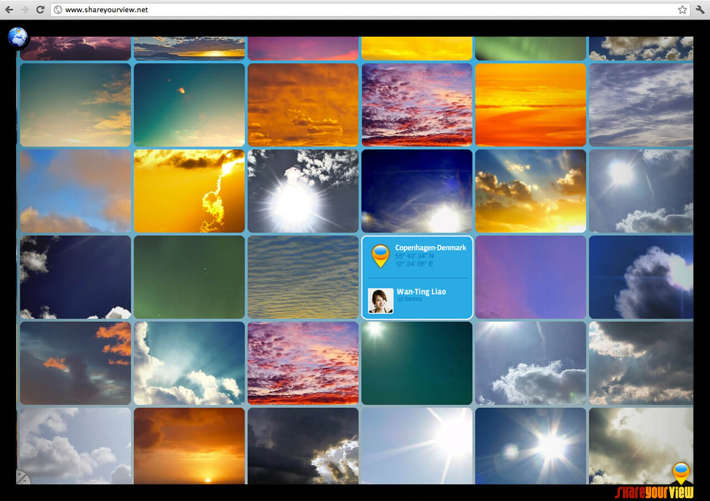The width and height of the screenshot is (710, 501).
Task: Open the white fluffy clouds on pale sky
Action: (x=75, y=446)
